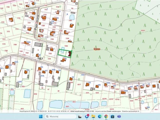Click the dark red building in highlighted parcel

[x=70, y=53]
